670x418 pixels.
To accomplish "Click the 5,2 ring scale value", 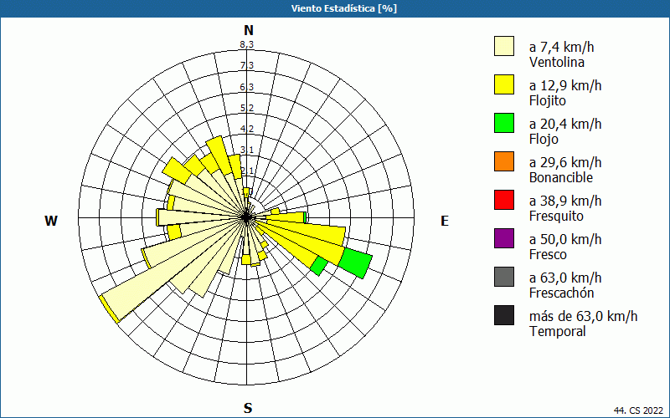I will click(246, 108).
